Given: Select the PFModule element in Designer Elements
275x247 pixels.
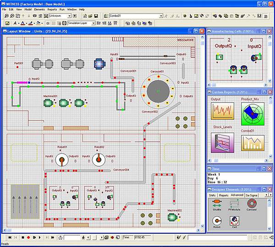Looking at the screenshot, I should coord(234,204).
